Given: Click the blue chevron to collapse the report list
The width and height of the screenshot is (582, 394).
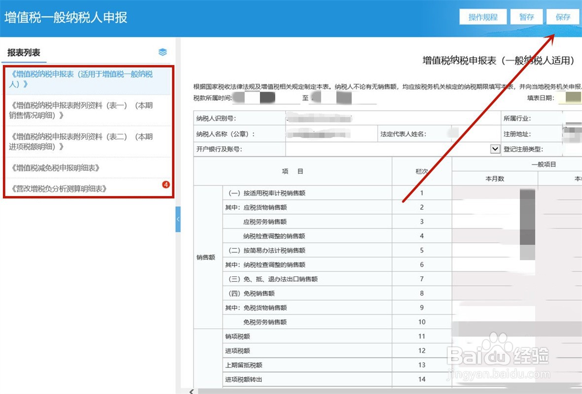Looking at the screenshot, I should coord(179,220).
